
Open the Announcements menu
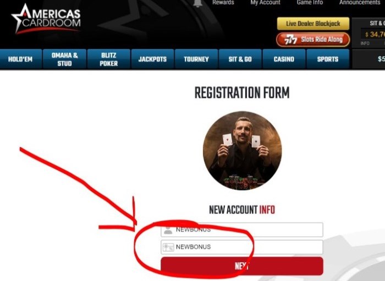[x=360, y=2]
